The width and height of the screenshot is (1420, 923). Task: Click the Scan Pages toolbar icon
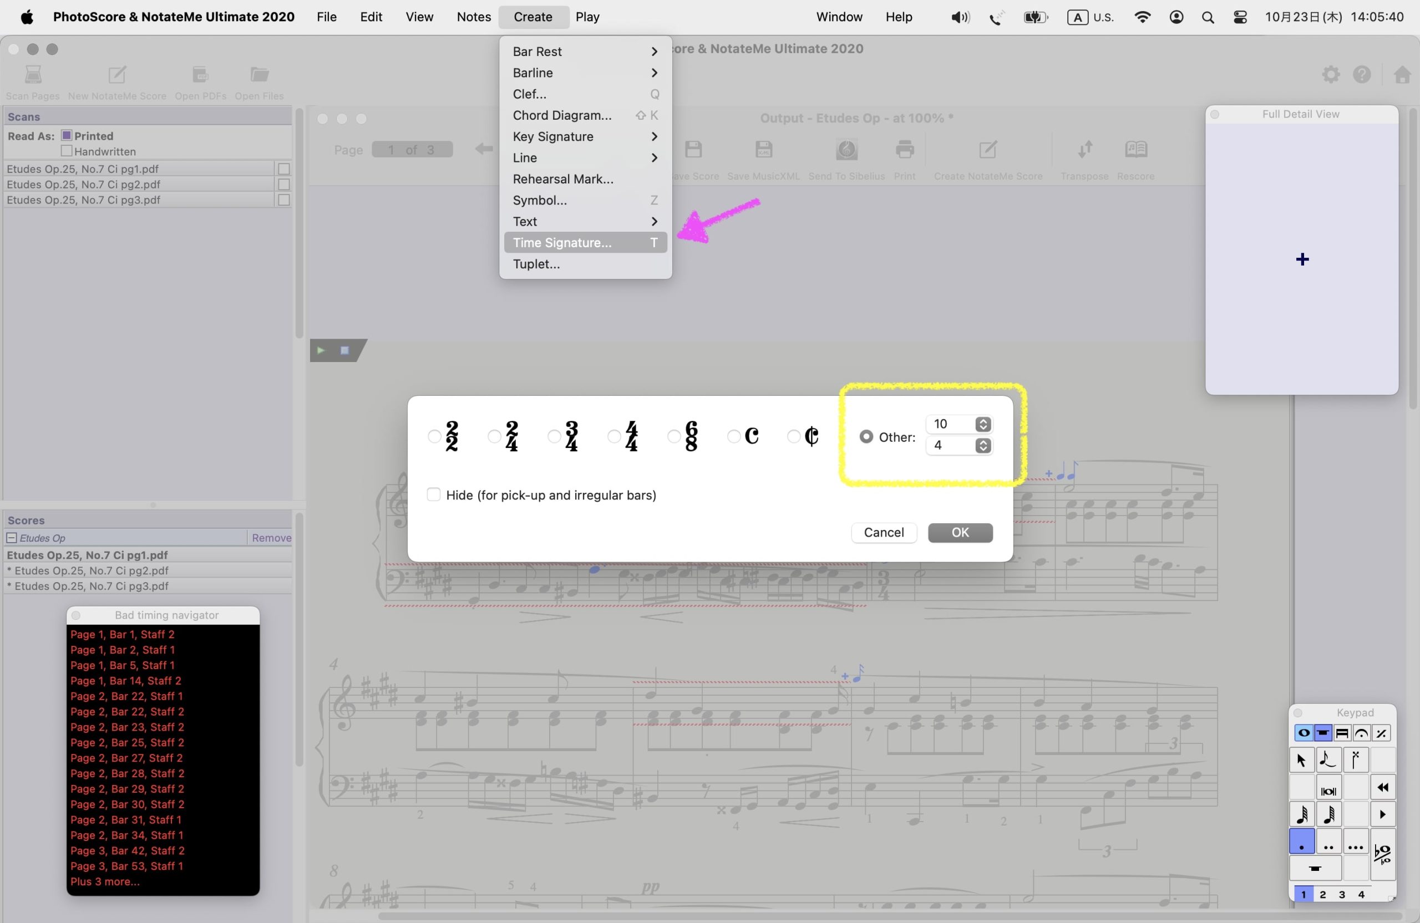[33, 75]
